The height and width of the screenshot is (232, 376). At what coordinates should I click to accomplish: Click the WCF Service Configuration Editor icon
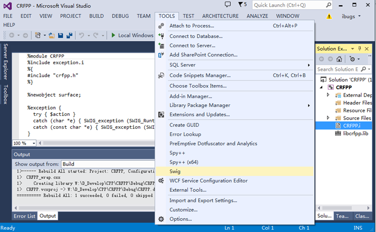pos(161,181)
